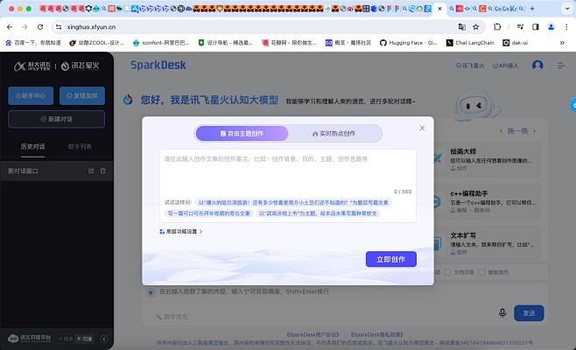Viewport: 576px width, 350px height.
Task: Click the browser back arrow
Action: coord(10,27)
